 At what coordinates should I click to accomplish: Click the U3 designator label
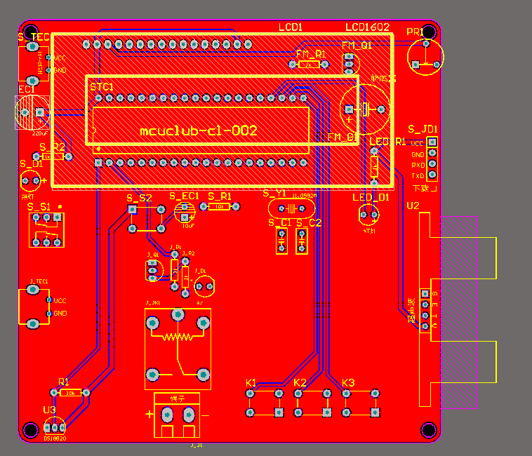coord(50,410)
